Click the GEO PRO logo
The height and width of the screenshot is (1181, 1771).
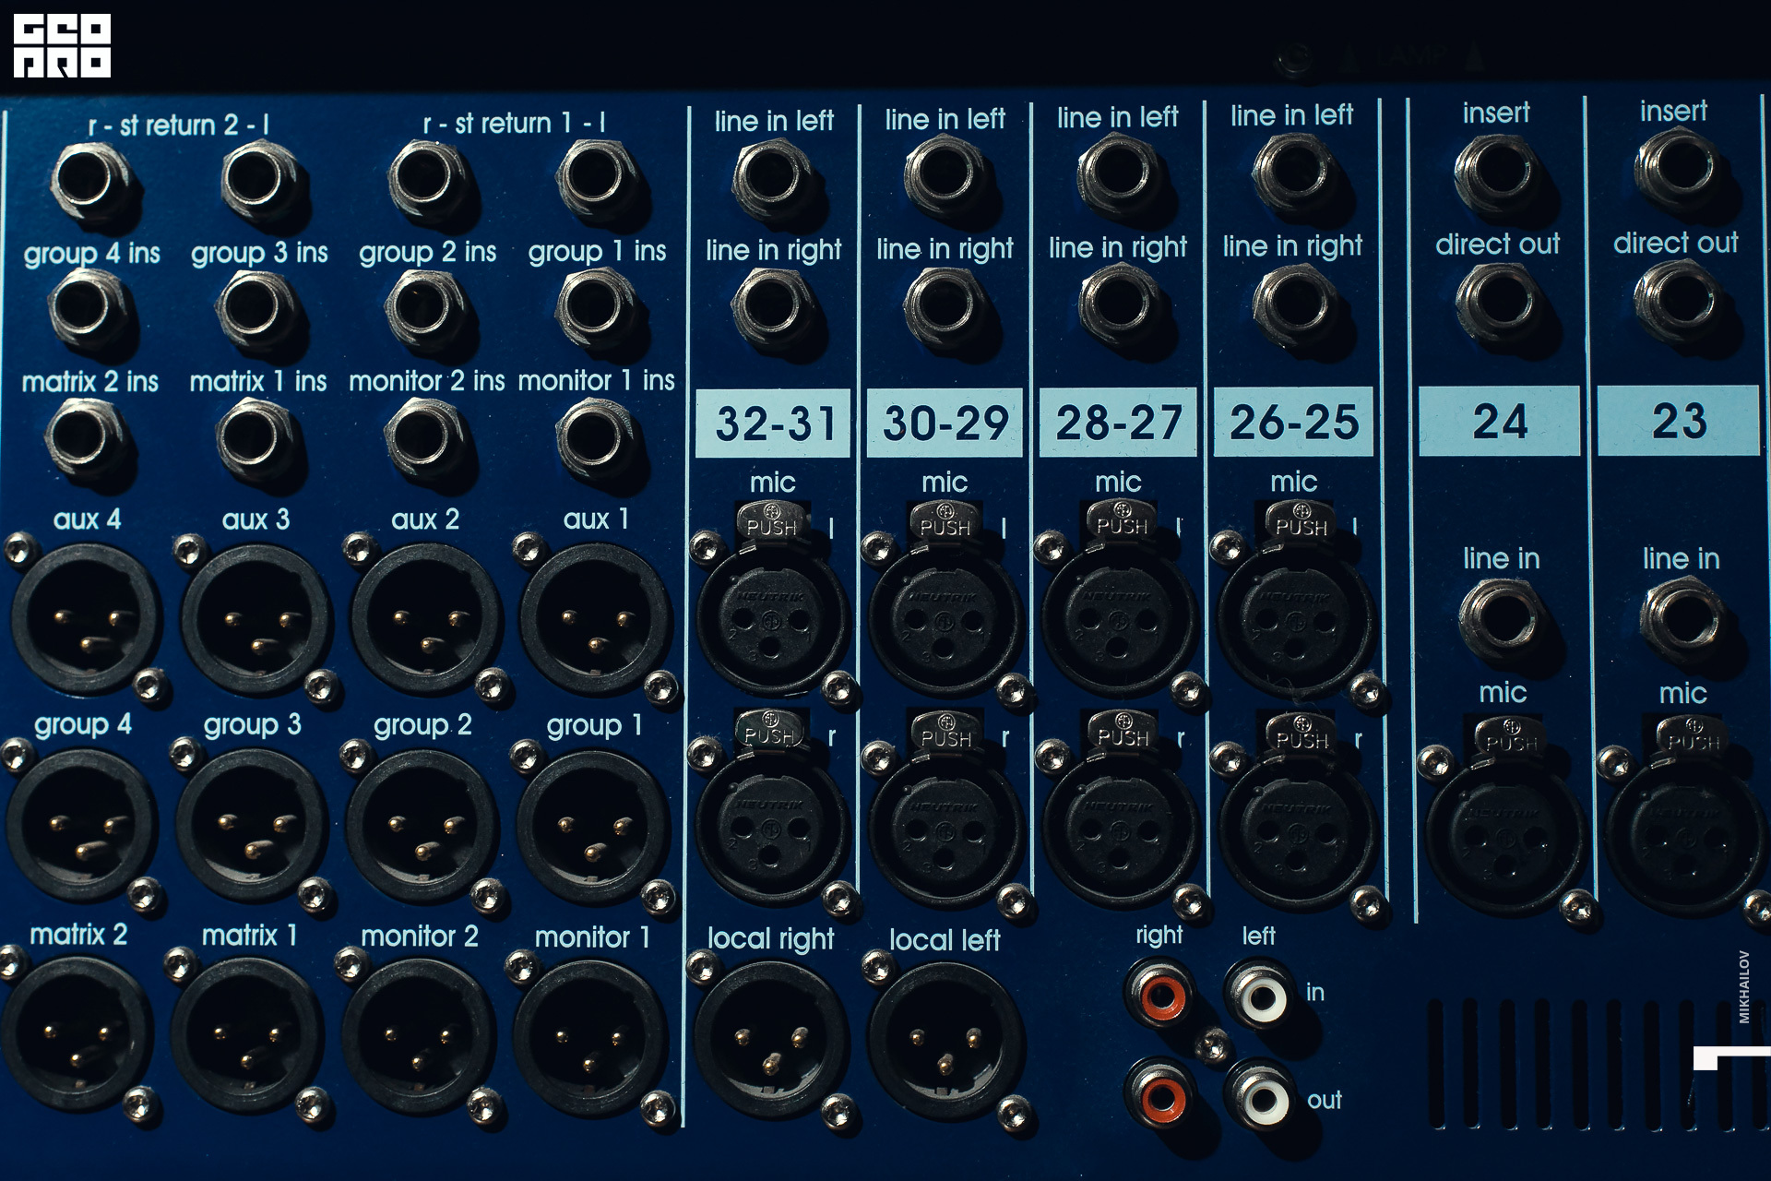tap(62, 45)
